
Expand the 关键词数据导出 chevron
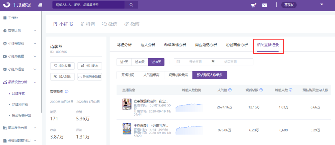35,141
